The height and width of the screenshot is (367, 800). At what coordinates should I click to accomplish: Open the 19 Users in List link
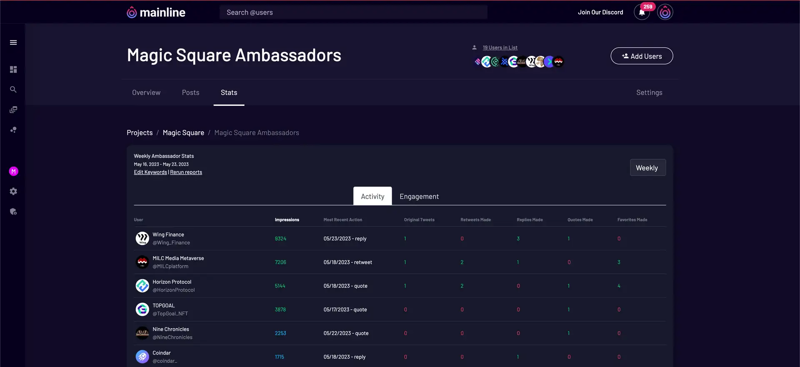pos(500,48)
